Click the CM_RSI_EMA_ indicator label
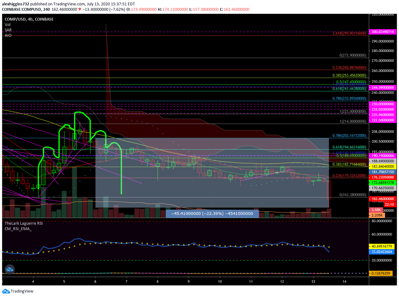Viewport: 399px width, 297px height. [x=18, y=229]
